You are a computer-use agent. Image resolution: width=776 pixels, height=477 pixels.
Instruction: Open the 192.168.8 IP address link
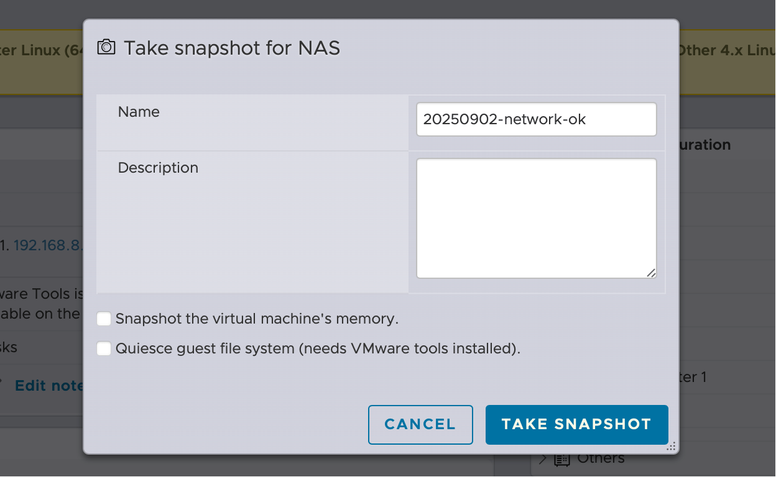click(x=48, y=245)
